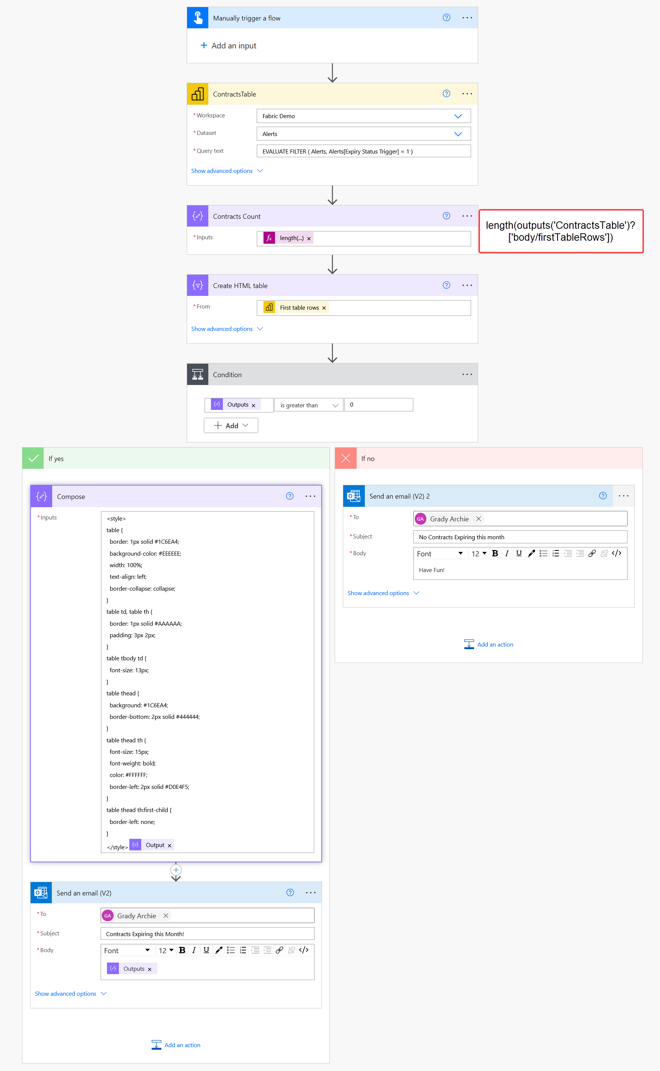
Task: Remove Grady Archie from Send an email (V2)
Action: tap(166, 916)
